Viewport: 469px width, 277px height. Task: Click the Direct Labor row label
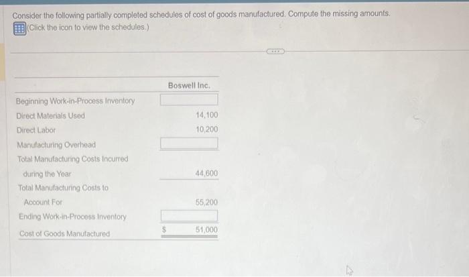click(x=36, y=130)
